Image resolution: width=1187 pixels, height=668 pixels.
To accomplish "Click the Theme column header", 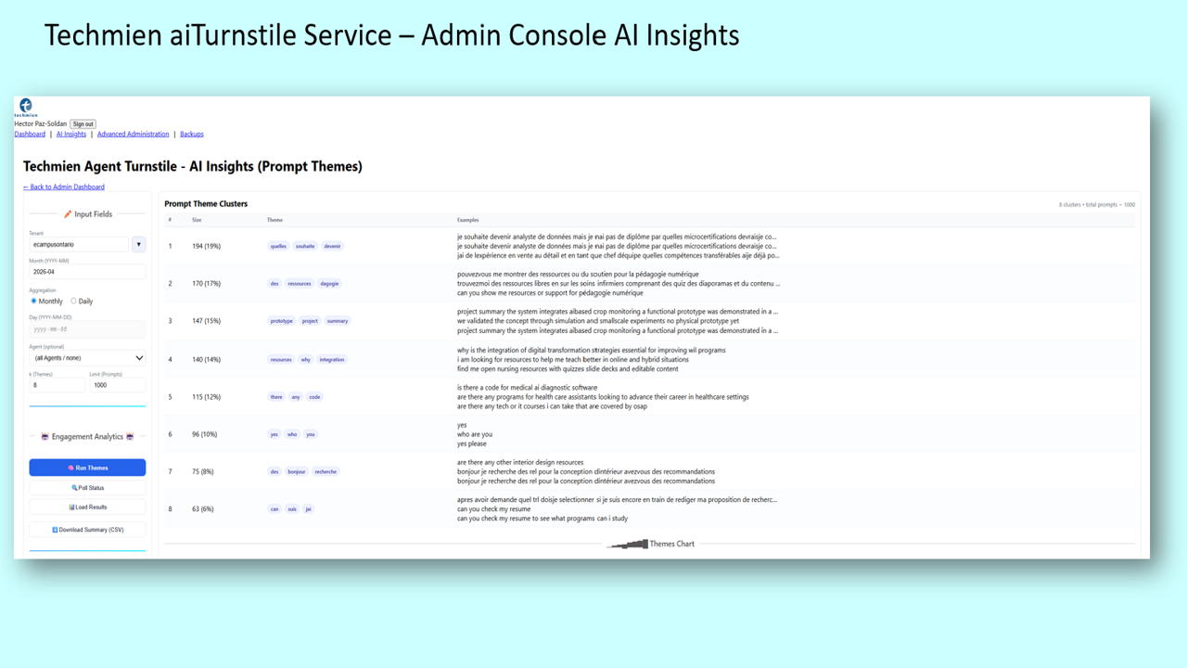I will point(274,221).
